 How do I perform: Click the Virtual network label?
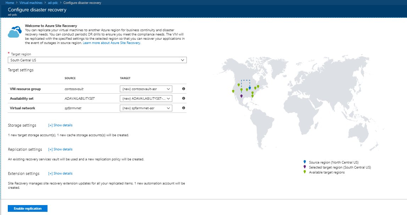tap(22, 108)
